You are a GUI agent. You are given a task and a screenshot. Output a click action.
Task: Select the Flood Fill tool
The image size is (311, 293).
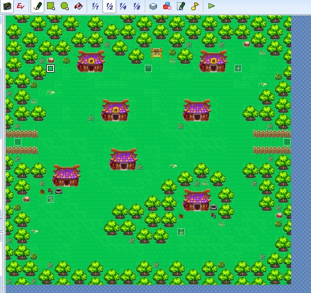[79, 6]
